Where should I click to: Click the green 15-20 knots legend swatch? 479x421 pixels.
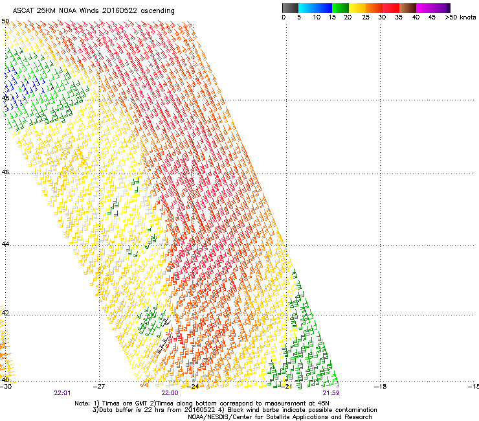click(x=340, y=8)
